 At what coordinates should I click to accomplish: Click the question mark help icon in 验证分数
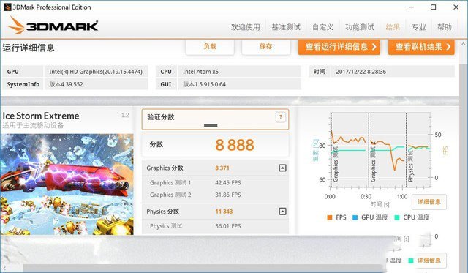280,117
